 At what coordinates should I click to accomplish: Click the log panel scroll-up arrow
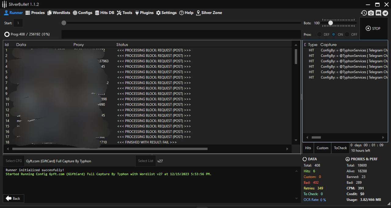[x=296, y=171]
